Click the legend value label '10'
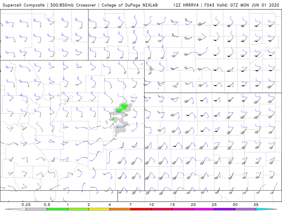The image size is (282, 211). pyautogui.click(x=152, y=205)
